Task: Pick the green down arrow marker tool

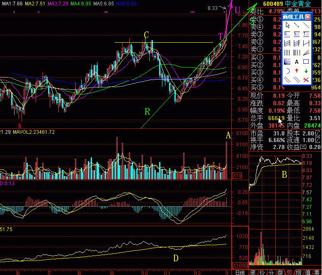Action: coord(306,70)
